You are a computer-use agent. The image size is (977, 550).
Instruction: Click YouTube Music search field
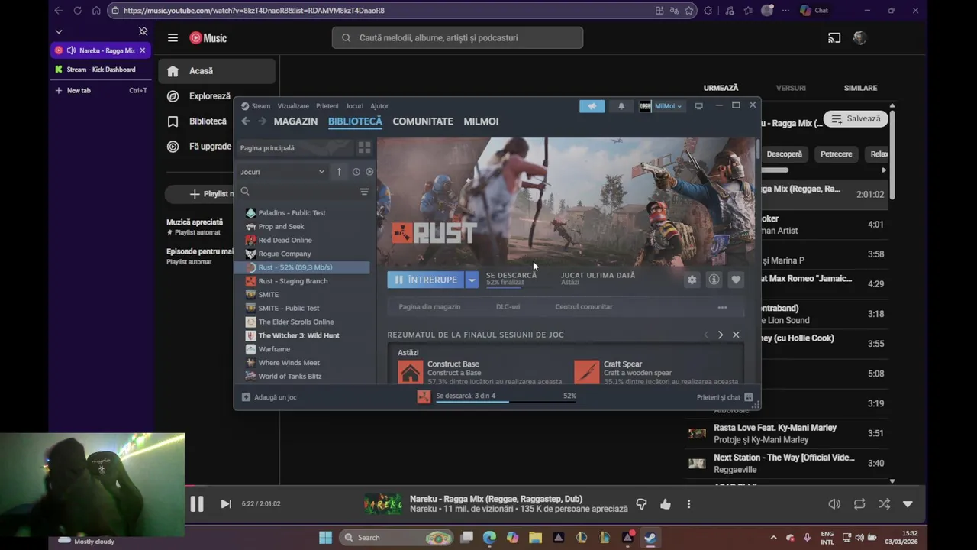(457, 37)
